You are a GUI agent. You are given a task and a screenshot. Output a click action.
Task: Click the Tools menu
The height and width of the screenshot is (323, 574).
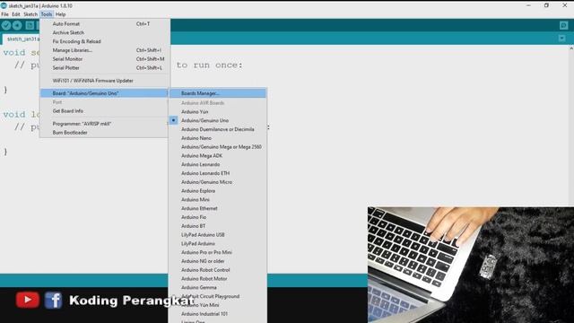click(47, 14)
